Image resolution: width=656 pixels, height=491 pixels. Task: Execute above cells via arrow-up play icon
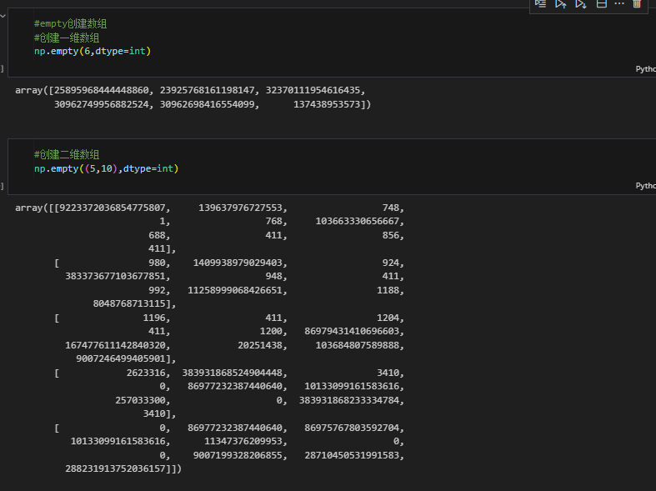tap(561, 4)
